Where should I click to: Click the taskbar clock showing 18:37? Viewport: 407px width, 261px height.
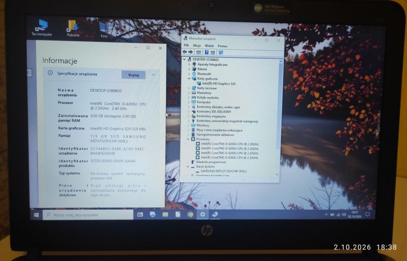coord(354,214)
